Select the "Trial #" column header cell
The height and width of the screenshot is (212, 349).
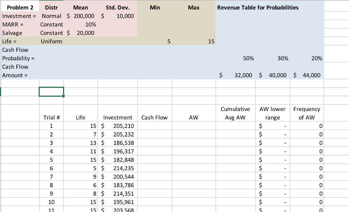[x=51, y=117]
